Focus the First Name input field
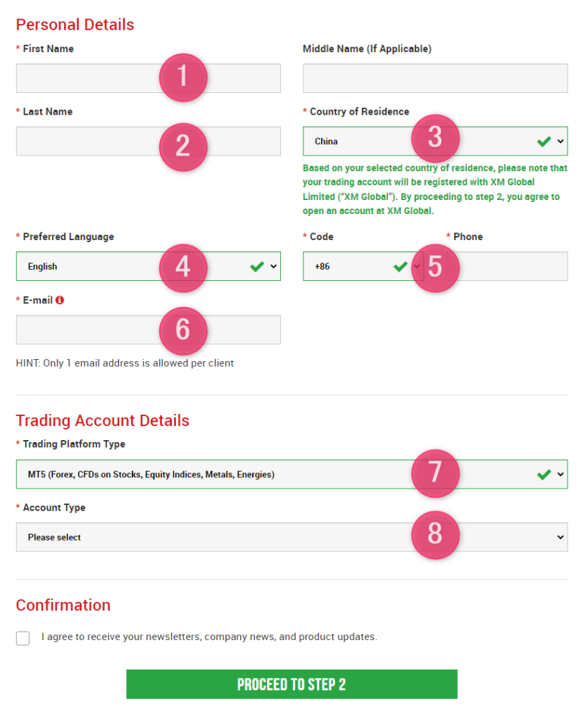 (148, 78)
